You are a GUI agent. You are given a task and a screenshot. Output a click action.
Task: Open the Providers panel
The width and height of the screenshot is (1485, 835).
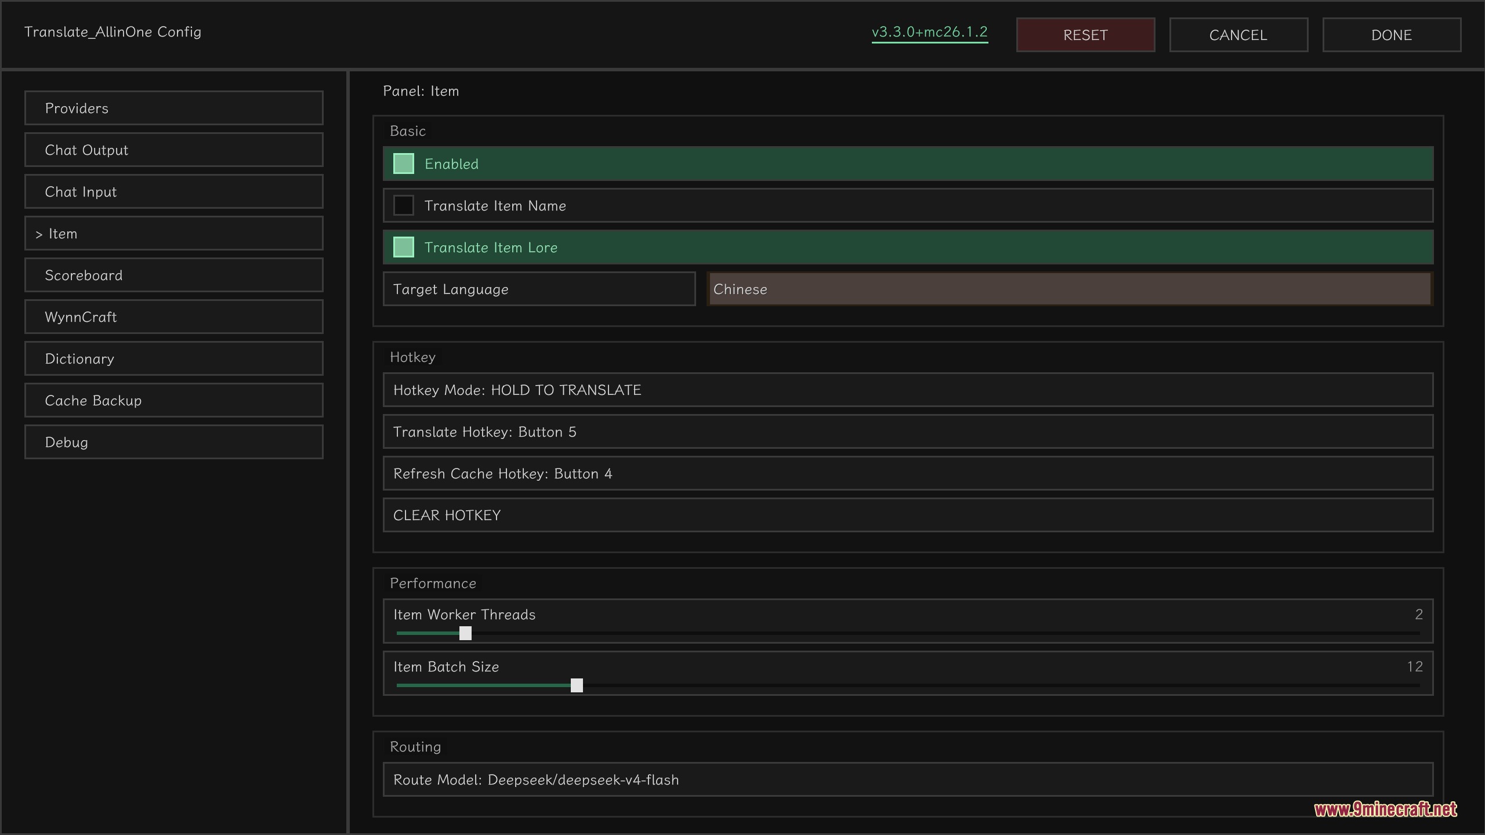pos(173,108)
